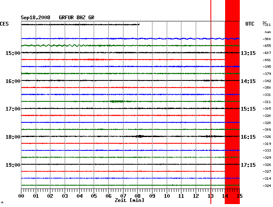Image resolution: width=273 pixels, height=207 pixels.
Task: Click the -327 DC offset value
Action: [267, 171]
